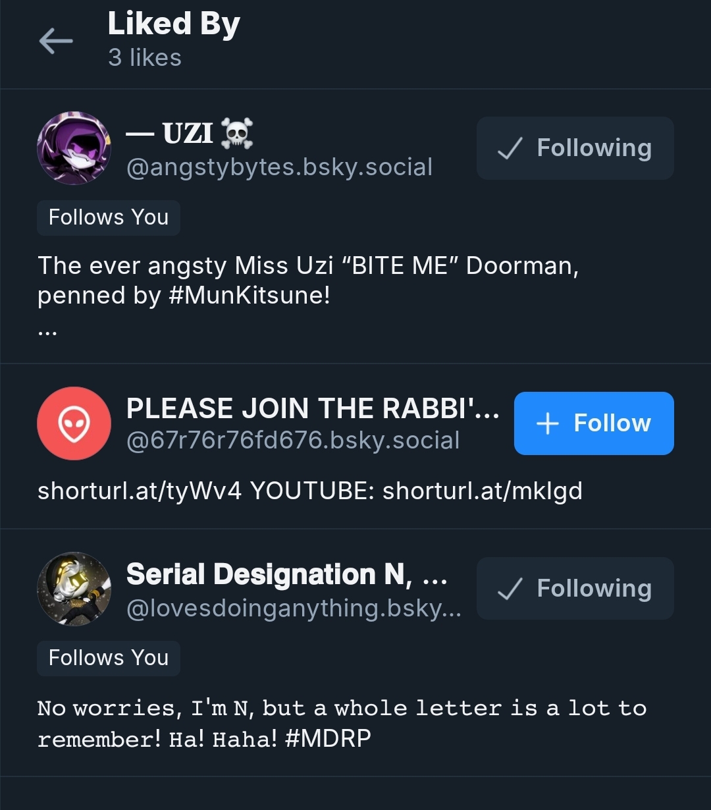Tap the red alien avatar icon
Viewport: 711px width, 810px height.
(x=74, y=423)
